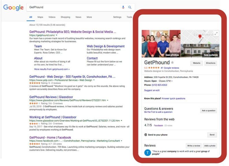This screenshot has height=166, width=229.
Task: Expand the business hours dropdown
Action: coord(172,81)
